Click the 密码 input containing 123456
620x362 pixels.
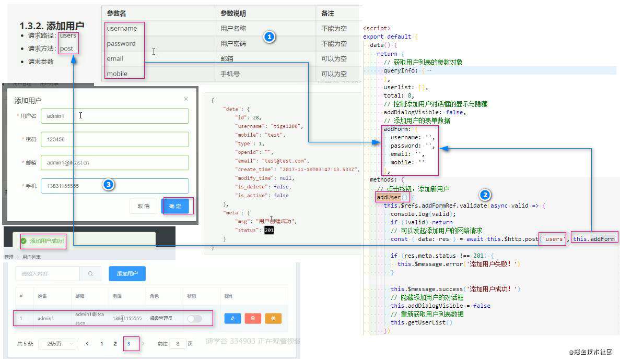pos(115,139)
